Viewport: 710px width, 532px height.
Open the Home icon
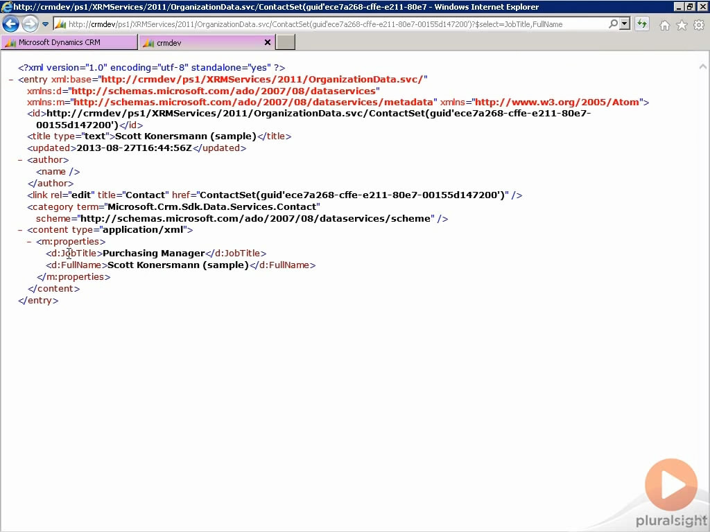(664, 26)
